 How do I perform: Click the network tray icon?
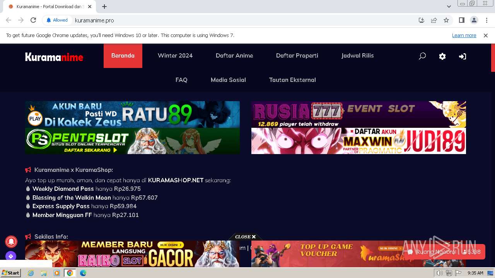(x=449, y=273)
